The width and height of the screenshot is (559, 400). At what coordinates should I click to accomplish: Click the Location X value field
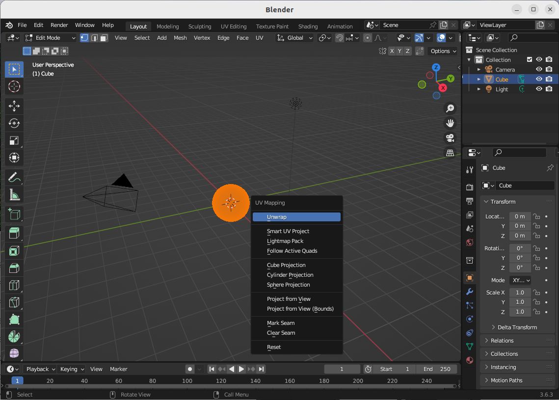click(x=520, y=216)
